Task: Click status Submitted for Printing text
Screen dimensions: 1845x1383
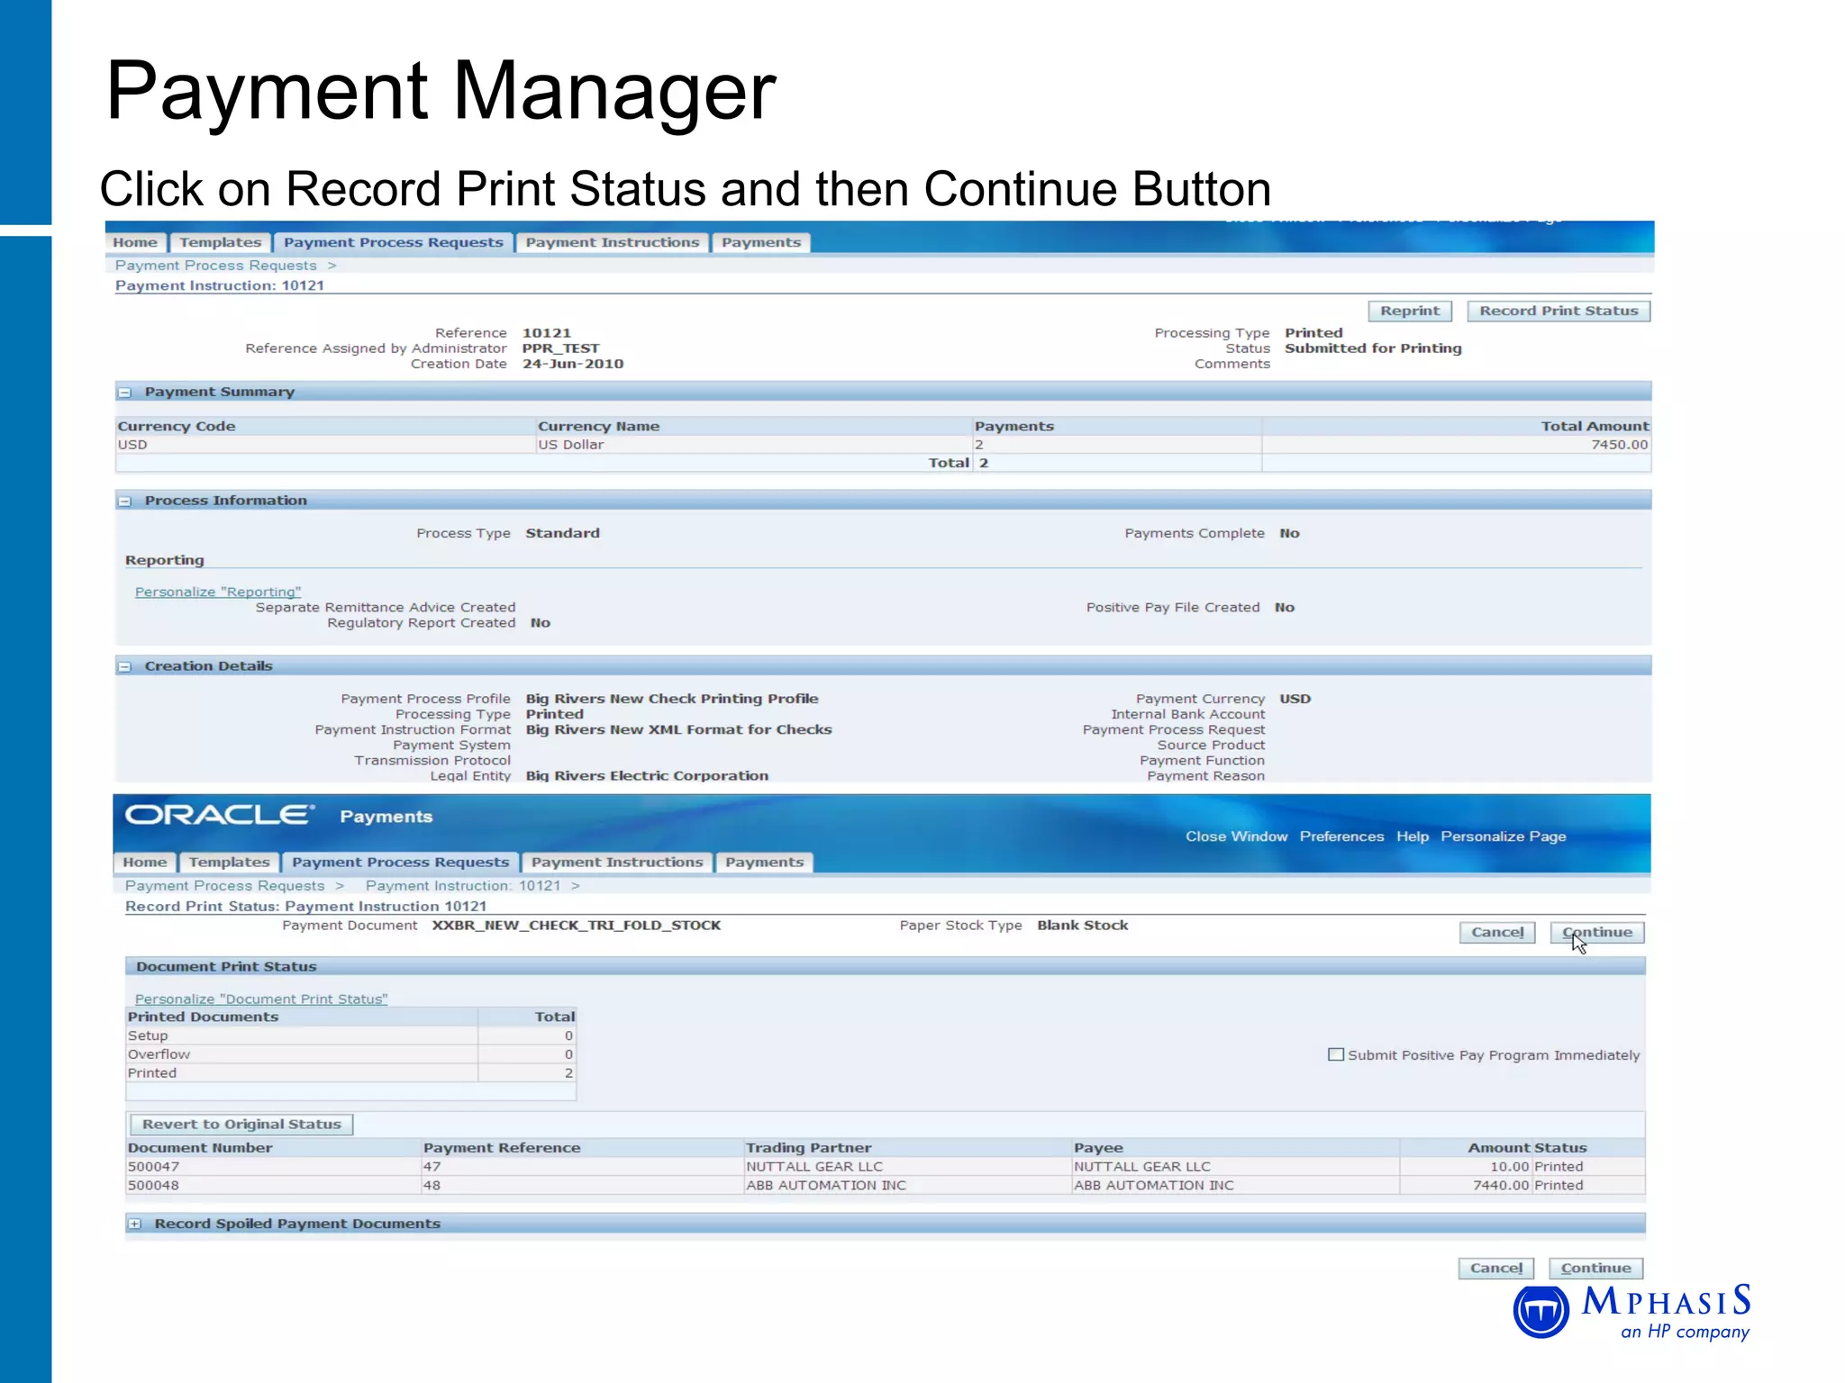Action: coord(1373,348)
